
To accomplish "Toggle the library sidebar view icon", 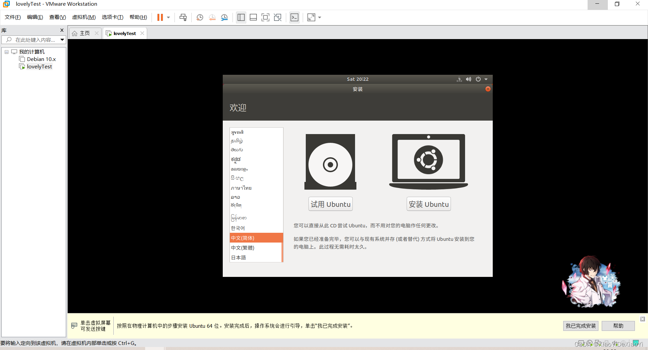I will [241, 17].
